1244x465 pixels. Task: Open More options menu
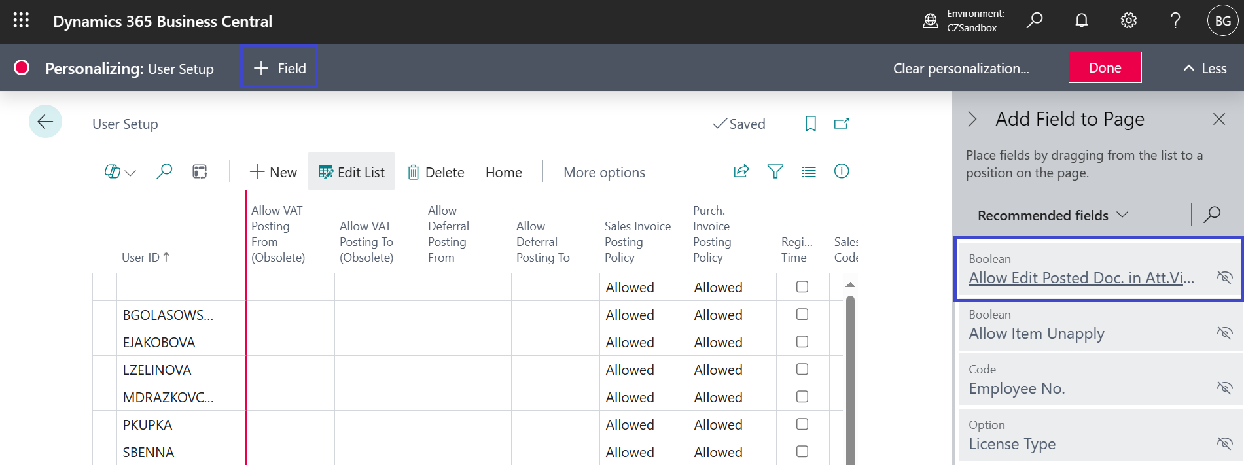(x=604, y=173)
